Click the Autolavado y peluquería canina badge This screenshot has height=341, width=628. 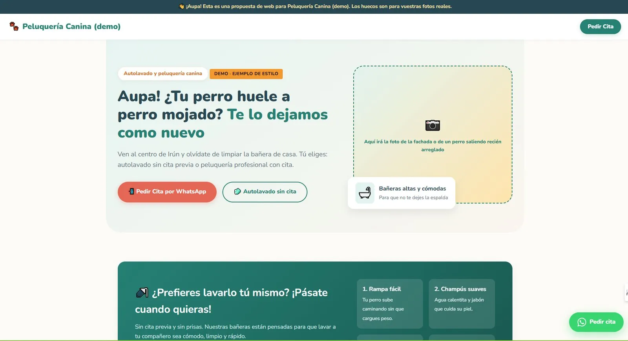(163, 74)
